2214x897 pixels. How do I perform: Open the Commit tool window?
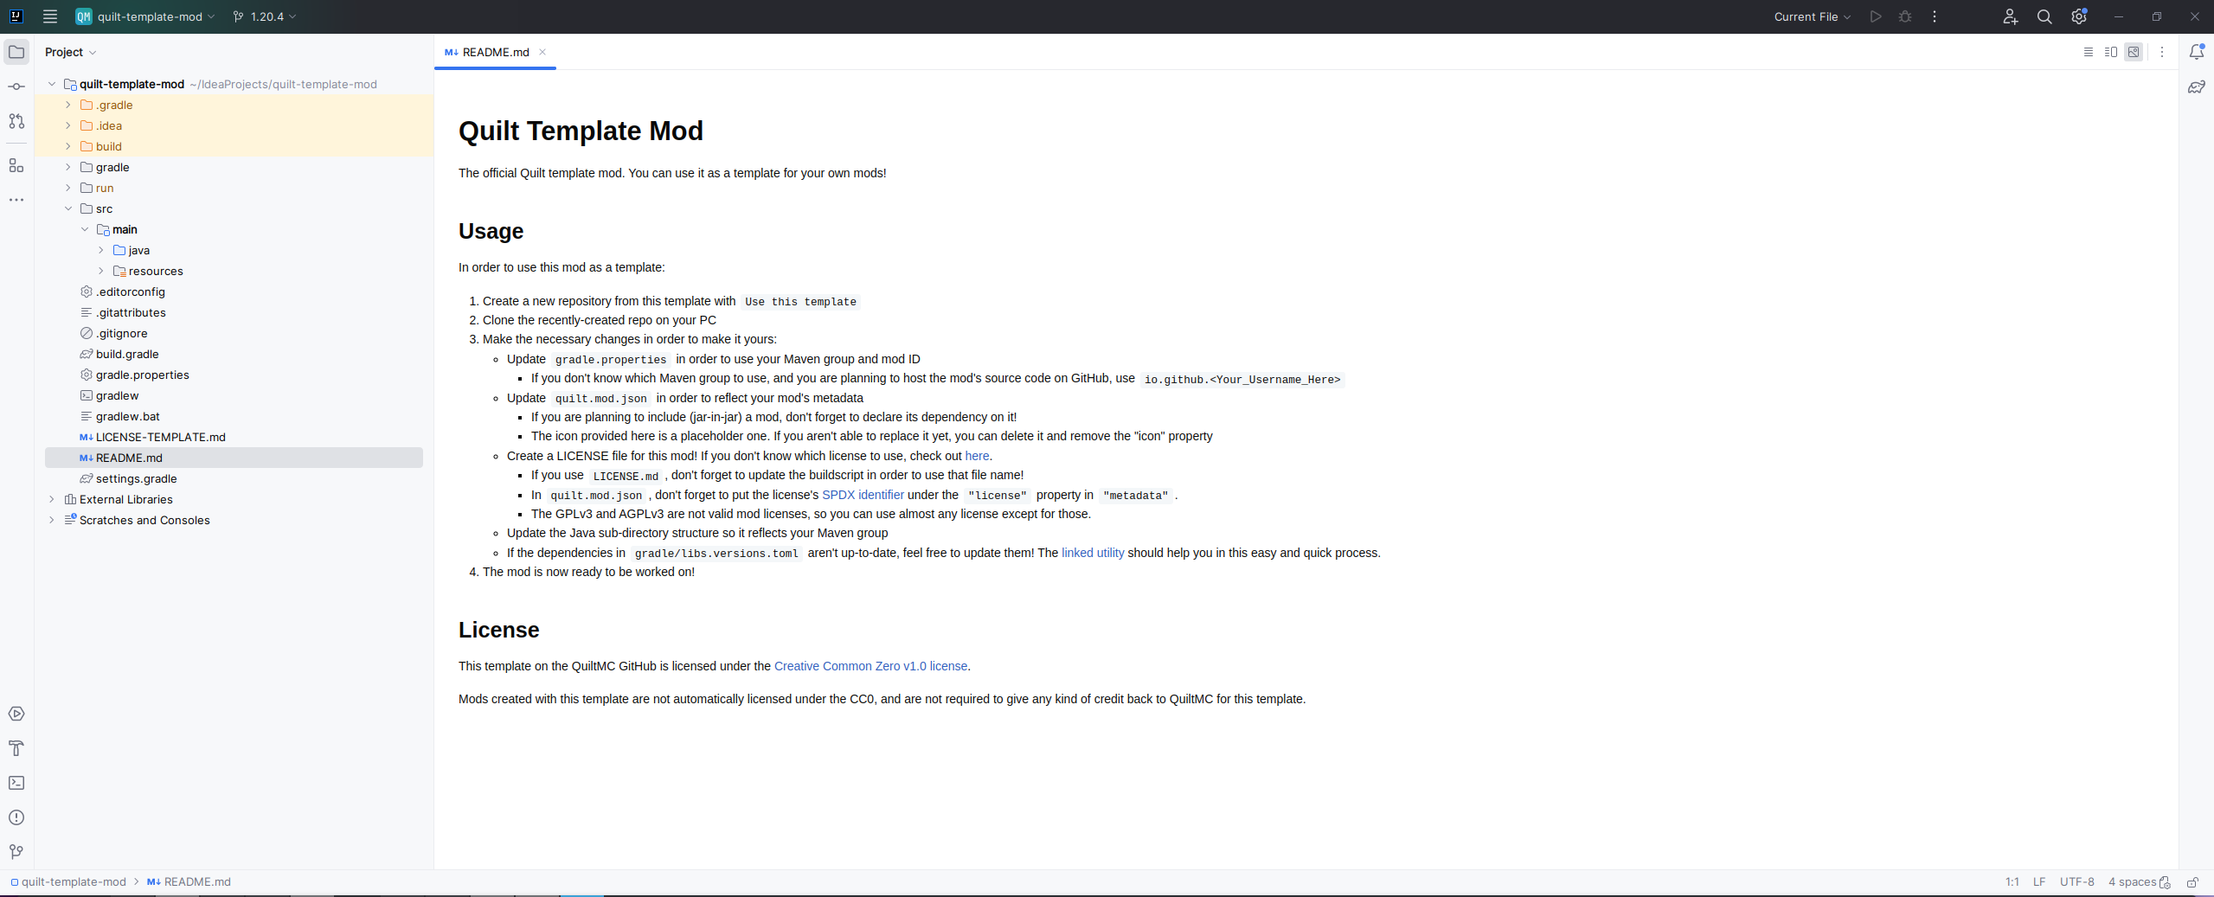[x=17, y=86]
